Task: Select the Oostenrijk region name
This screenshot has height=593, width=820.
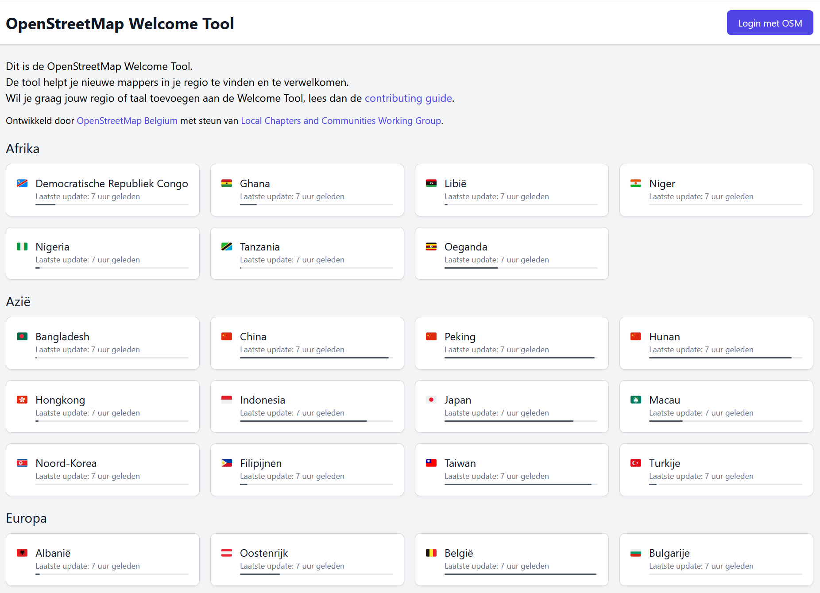Action: [x=264, y=553]
